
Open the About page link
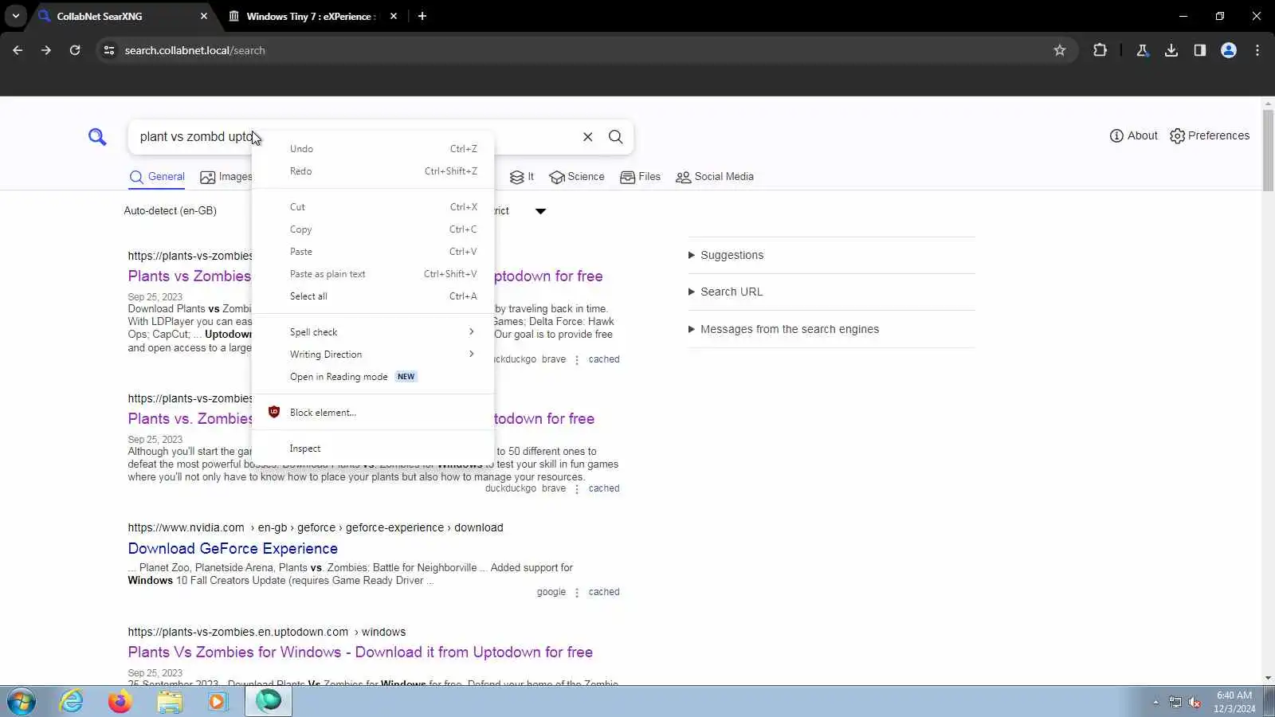click(x=1133, y=135)
